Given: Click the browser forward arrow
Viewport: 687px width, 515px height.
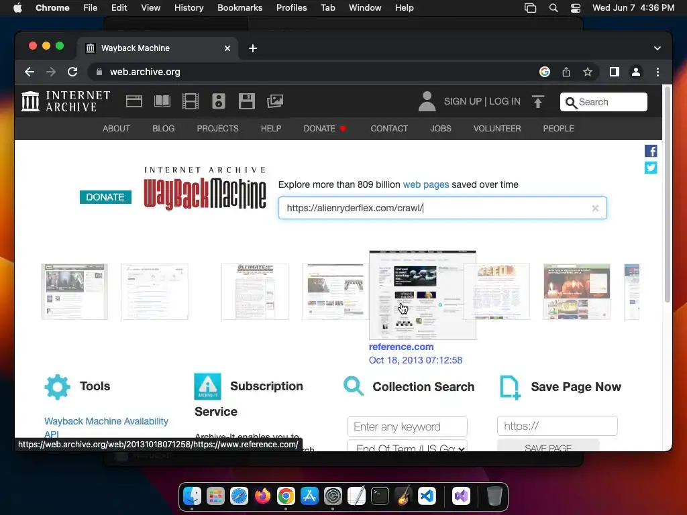Looking at the screenshot, I should (x=51, y=72).
